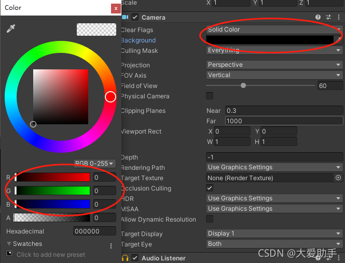Click the add-preset swatch icon
Image resolution: width=345 pixels, height=263 pixels.
coord(9,253)
